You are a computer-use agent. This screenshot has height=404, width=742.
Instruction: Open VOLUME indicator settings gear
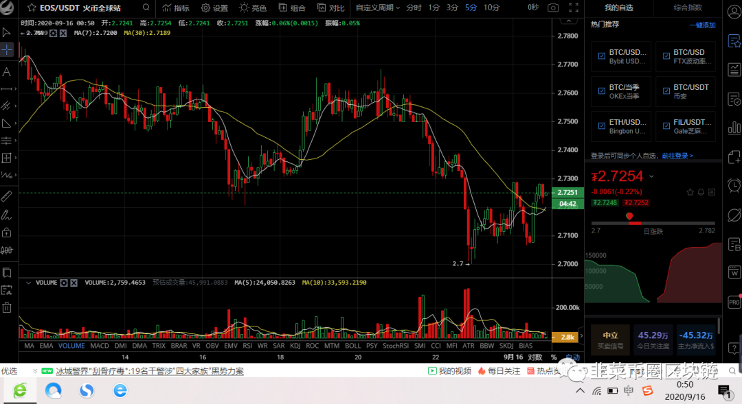(64, 283)
